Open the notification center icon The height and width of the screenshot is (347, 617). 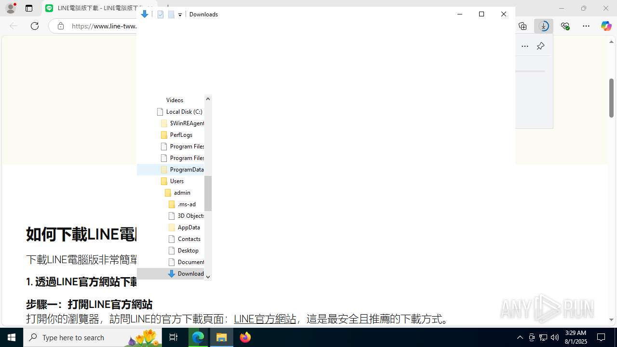coord(601,337)
